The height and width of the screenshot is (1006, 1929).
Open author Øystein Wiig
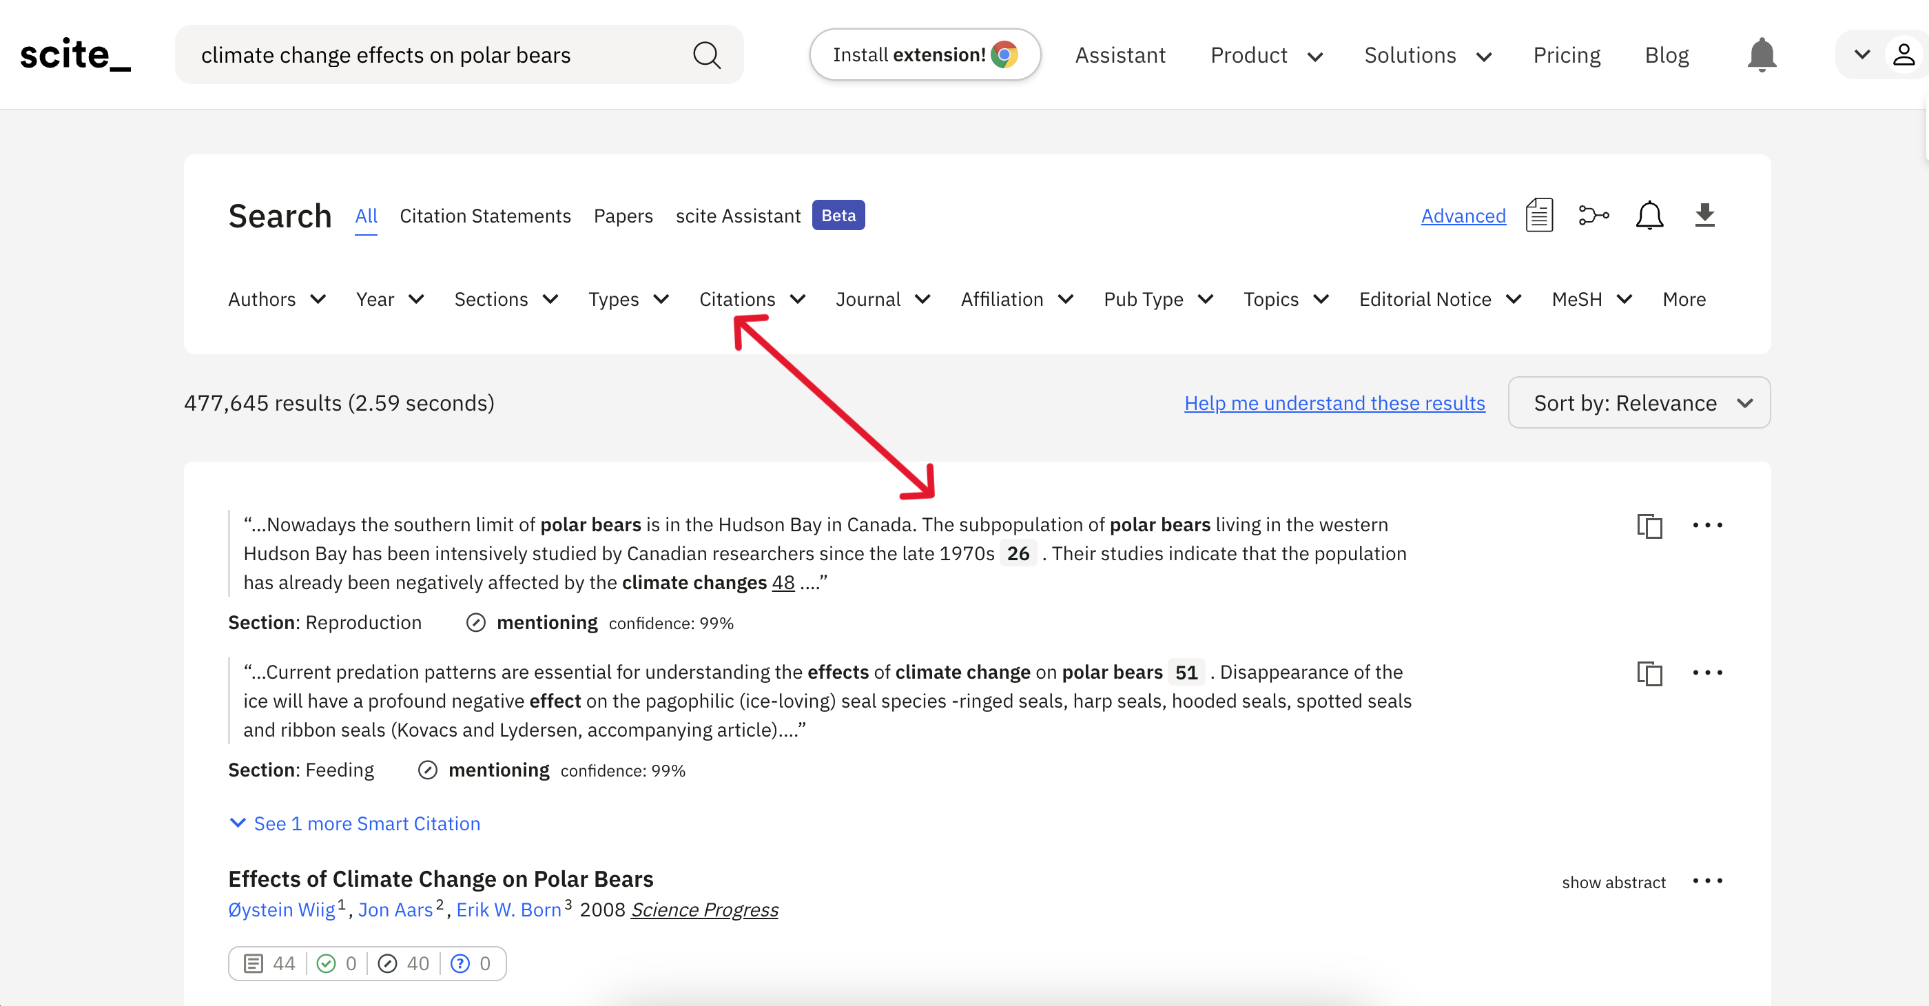282,910
